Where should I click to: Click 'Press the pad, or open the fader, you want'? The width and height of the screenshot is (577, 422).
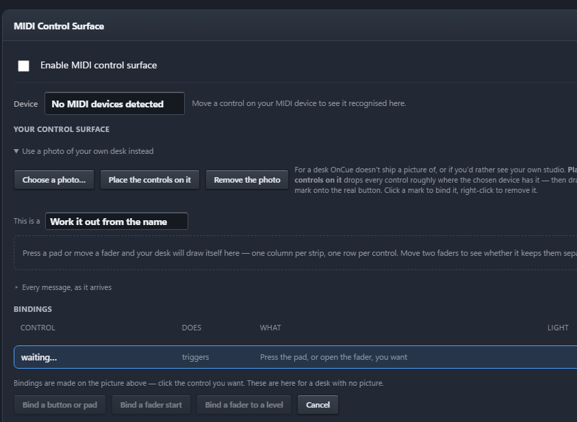334,357
